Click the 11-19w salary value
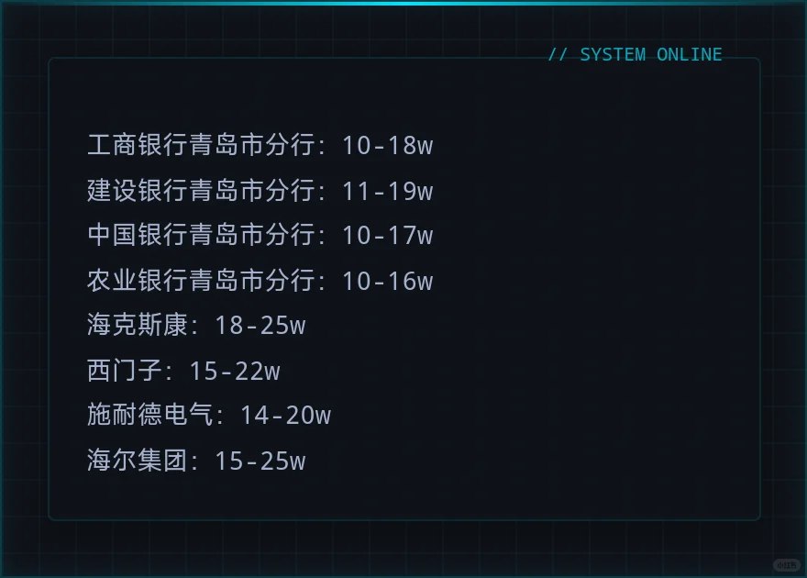Image resolution: width=807 pixels, height=578 pixels. (388, 191)
